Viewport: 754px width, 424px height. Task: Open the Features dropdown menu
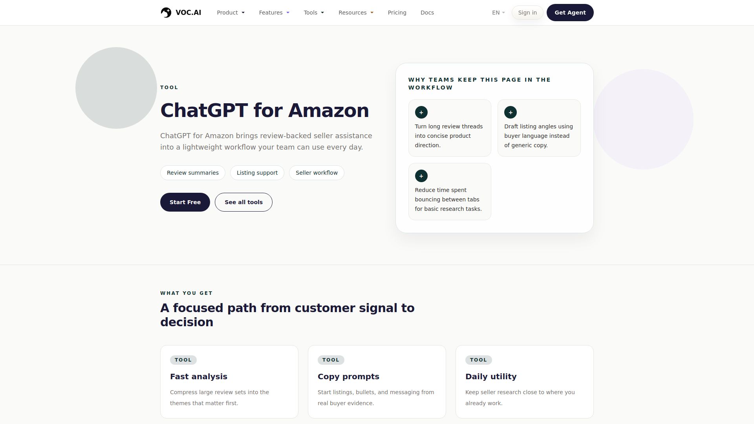[274, 13]
